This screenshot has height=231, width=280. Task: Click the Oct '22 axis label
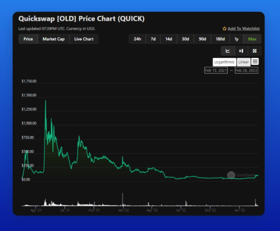(210, 210)
